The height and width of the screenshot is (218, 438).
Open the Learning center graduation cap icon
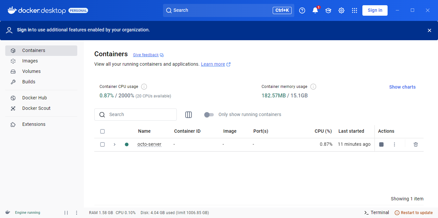(x=328, y=10)
